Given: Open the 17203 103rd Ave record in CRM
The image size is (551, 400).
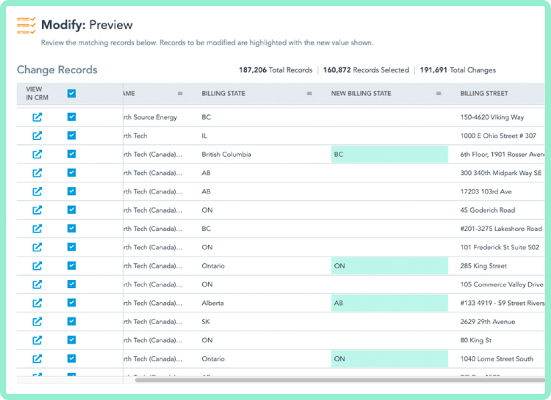Looking at the screenshot, I should [x=37, y=192].
